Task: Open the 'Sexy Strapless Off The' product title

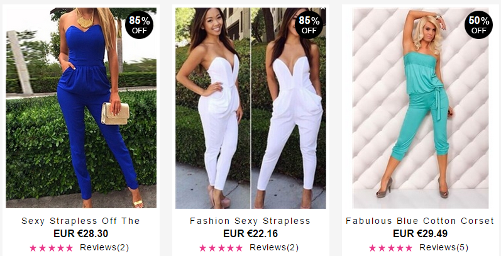Action: (81, 221)
